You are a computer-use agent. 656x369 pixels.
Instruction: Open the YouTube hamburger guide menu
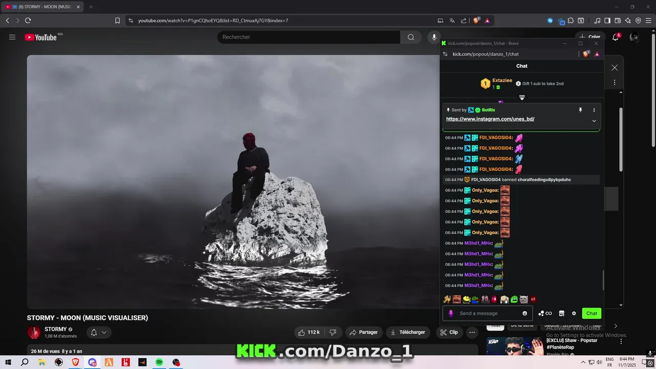point(12,37)
